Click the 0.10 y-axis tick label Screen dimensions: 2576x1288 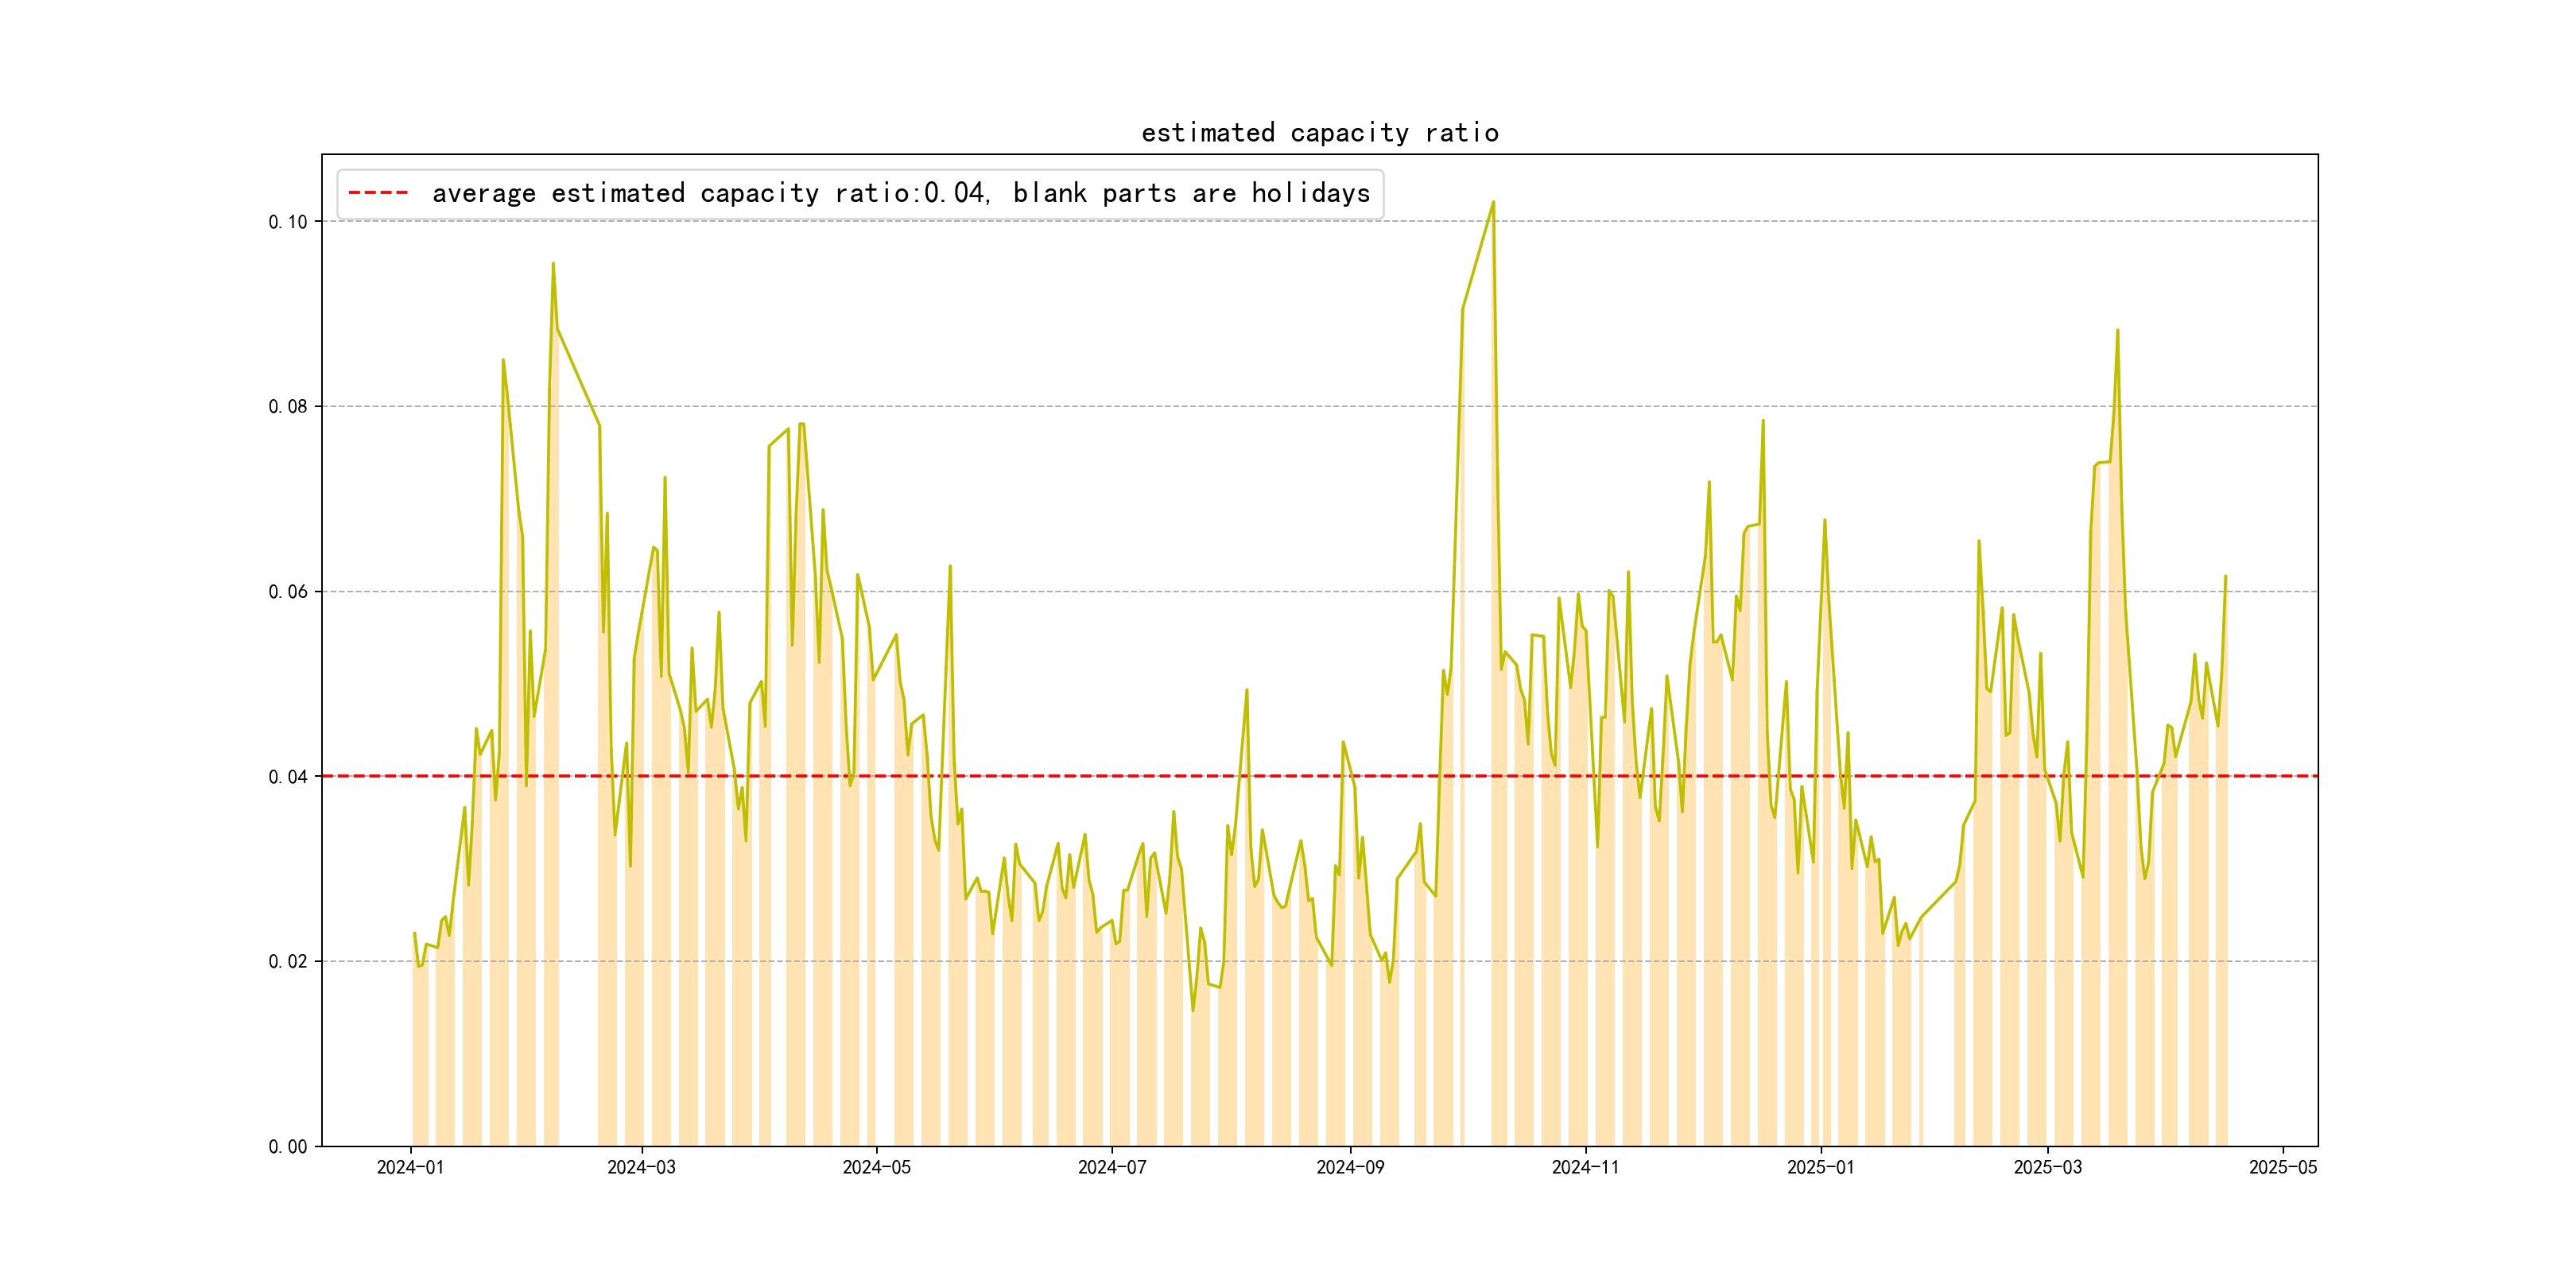(x=288, y=222)
